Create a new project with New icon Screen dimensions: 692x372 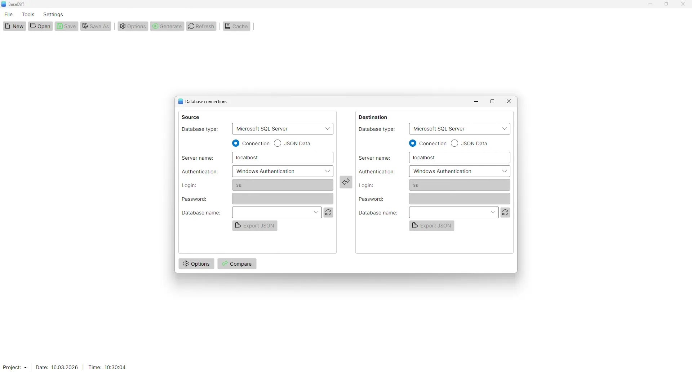pyautogui.click(x=14, y=26)
